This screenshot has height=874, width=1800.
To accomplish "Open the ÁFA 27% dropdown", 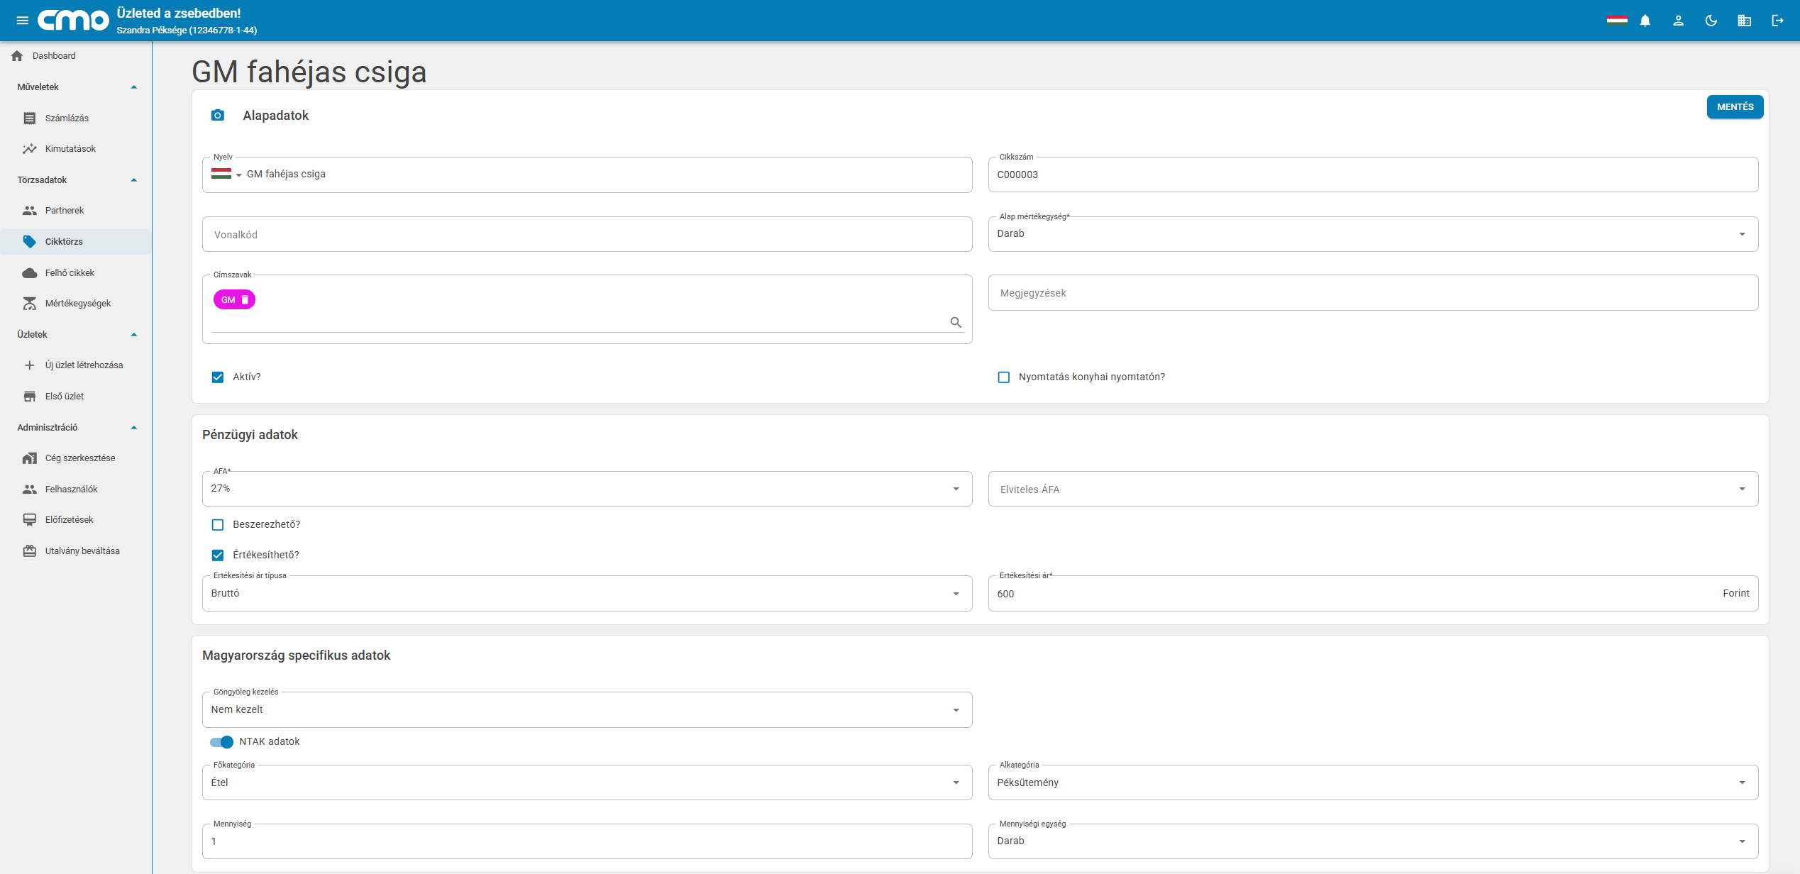I will tap(587, 489).
